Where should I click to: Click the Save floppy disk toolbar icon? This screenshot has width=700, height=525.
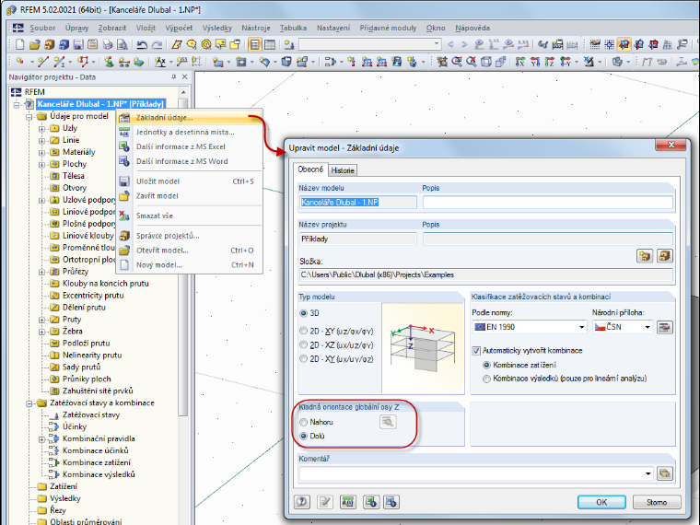tap(78, 44)
